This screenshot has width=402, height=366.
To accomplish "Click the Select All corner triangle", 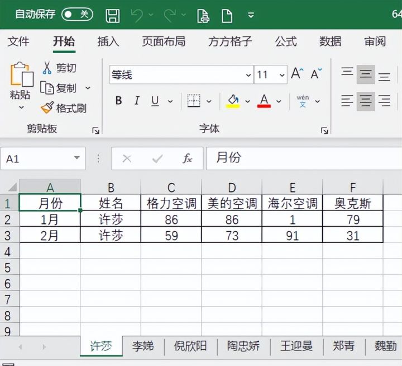I will point(12,187).
